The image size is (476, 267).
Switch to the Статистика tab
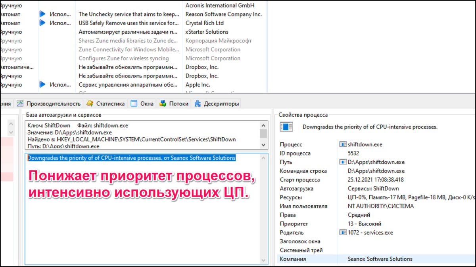(106, 104)
